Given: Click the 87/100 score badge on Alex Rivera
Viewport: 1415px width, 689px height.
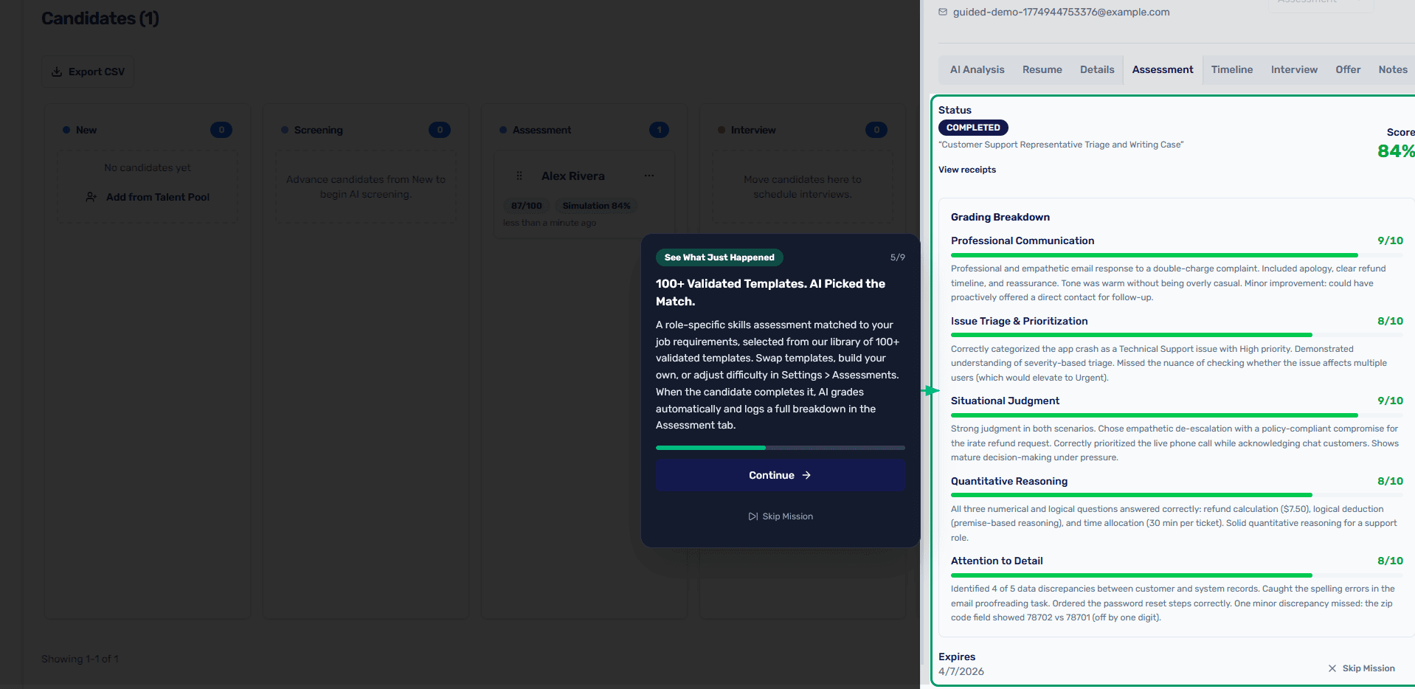Looking at the screenshot, I should coord(527,206).
